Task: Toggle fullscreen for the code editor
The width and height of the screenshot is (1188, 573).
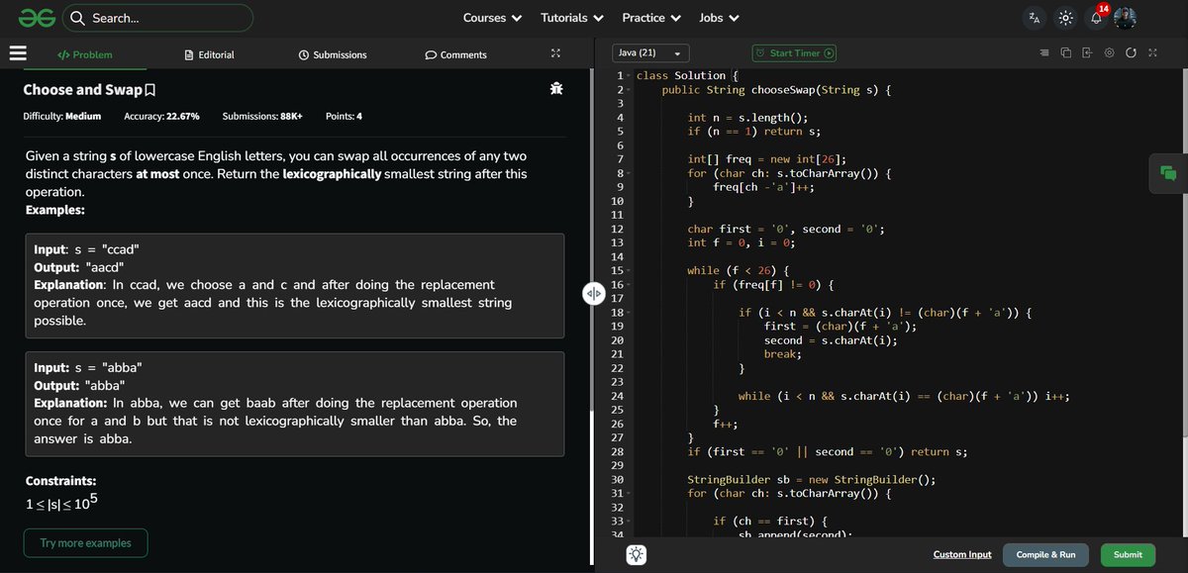Action: 1152,52
